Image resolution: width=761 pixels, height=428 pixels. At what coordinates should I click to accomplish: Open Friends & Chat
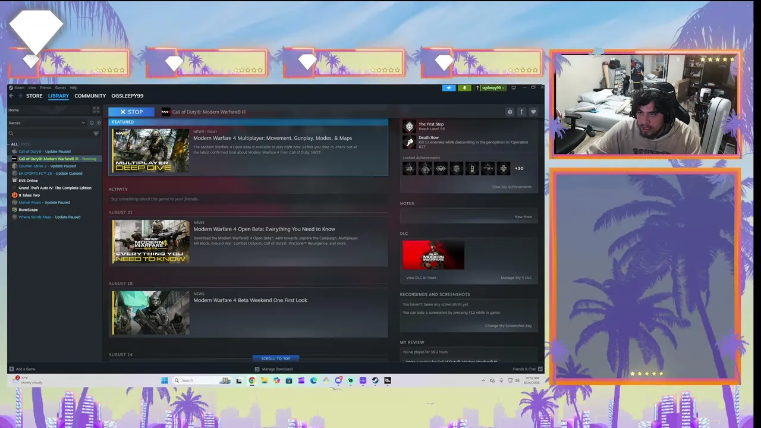coord(527,369)
